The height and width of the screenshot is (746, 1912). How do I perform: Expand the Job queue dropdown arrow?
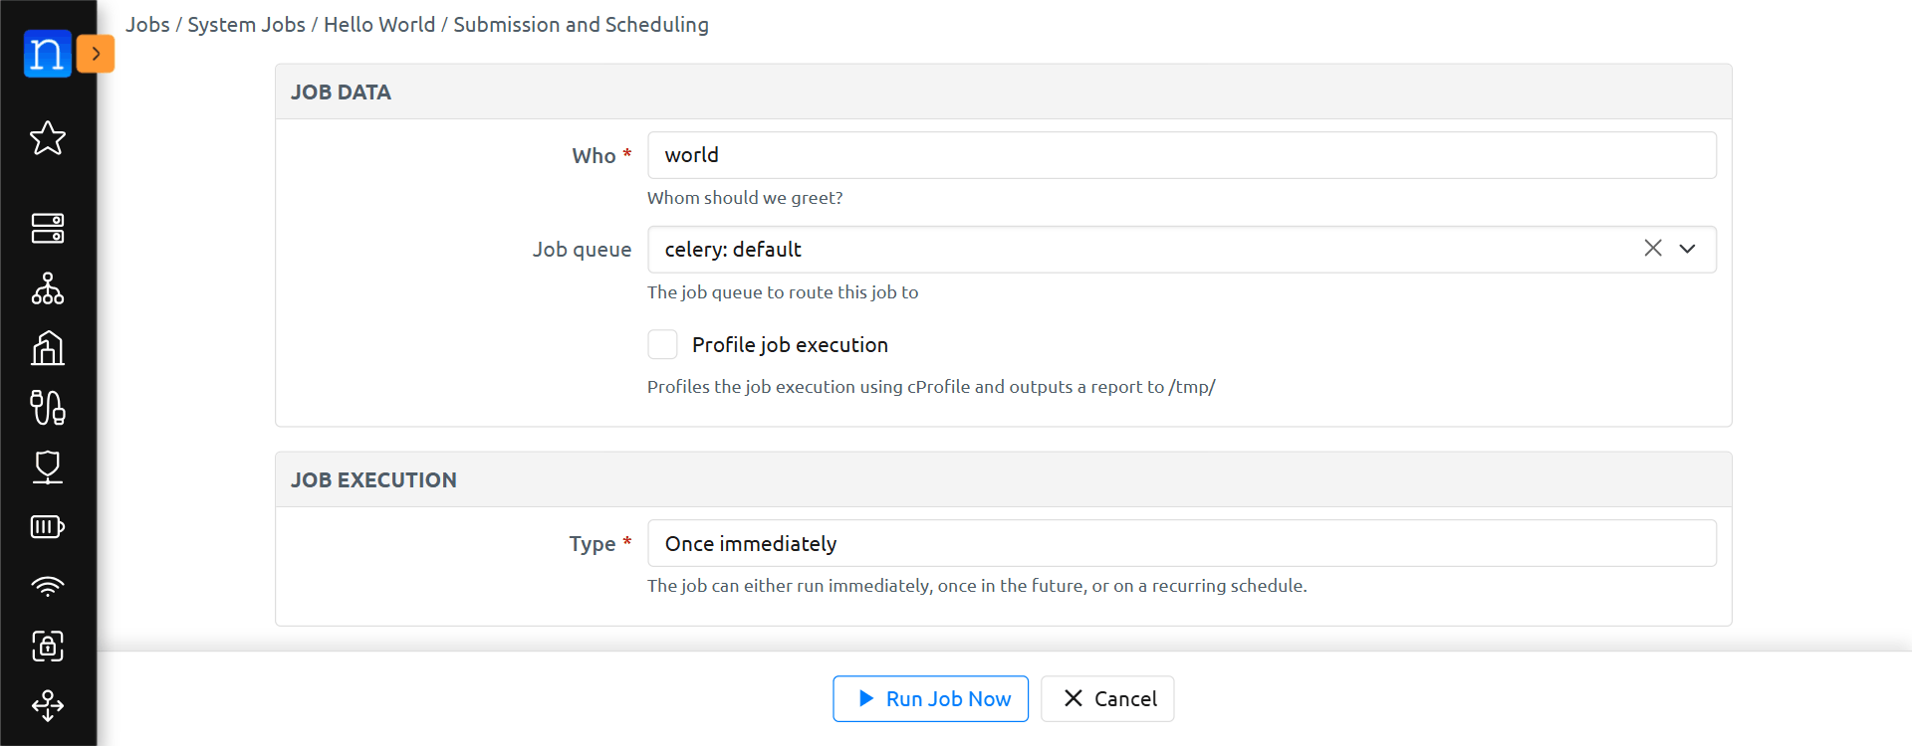(x=1687, y=249)
